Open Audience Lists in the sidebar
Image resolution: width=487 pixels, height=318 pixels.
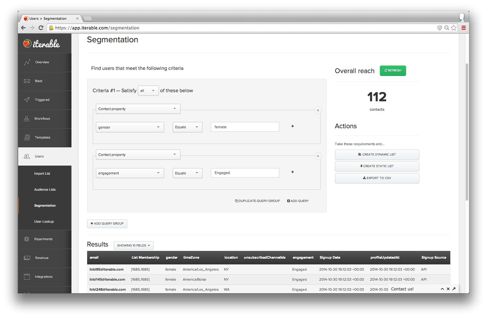(x=45, y=190)
